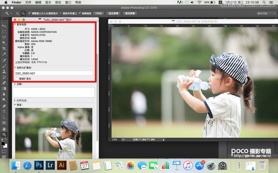Open 帮助 menu
The height and width of the screenshot is (173, 278).
coord(78,2)
